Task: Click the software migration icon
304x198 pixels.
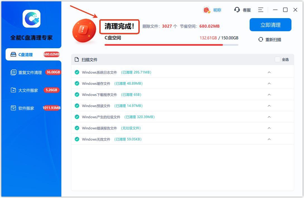Action: (x=13, y=108)
